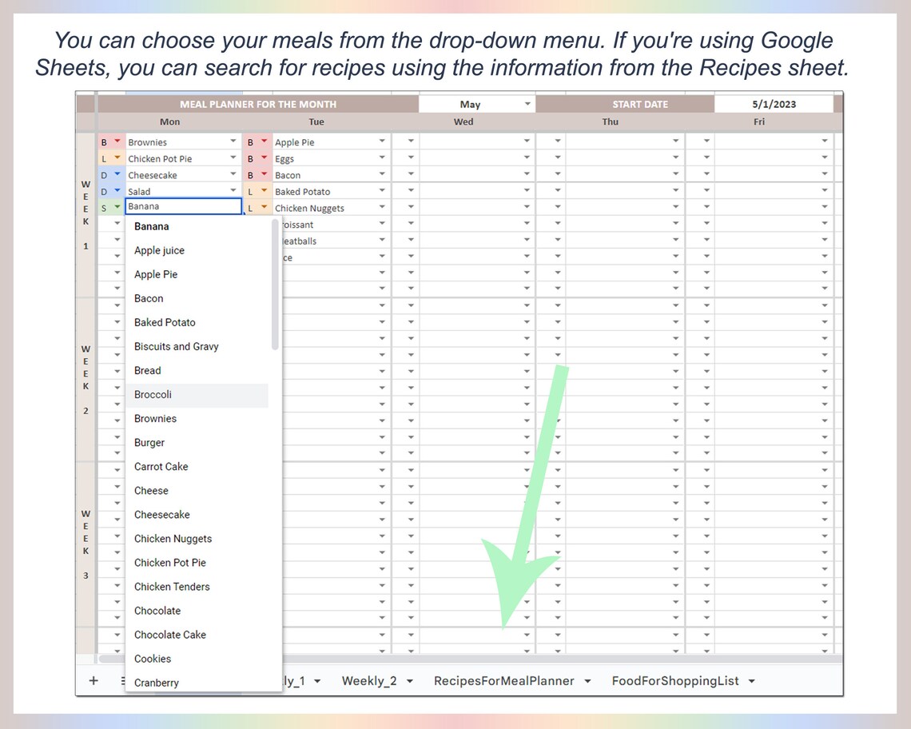Open the May month dropdown
911x729 pixels.
527,103
